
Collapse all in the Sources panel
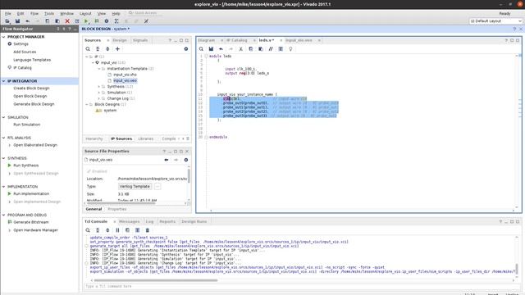point(98,49)
